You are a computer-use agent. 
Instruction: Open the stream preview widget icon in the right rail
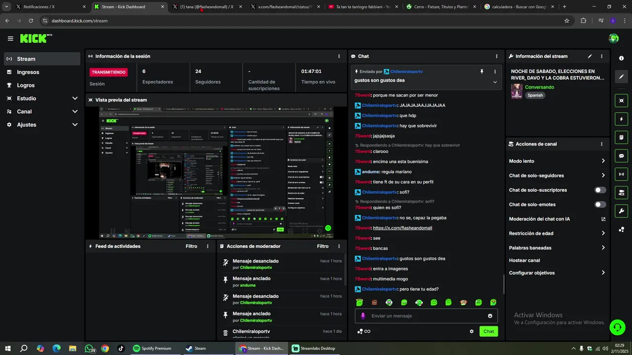point(621,101)
